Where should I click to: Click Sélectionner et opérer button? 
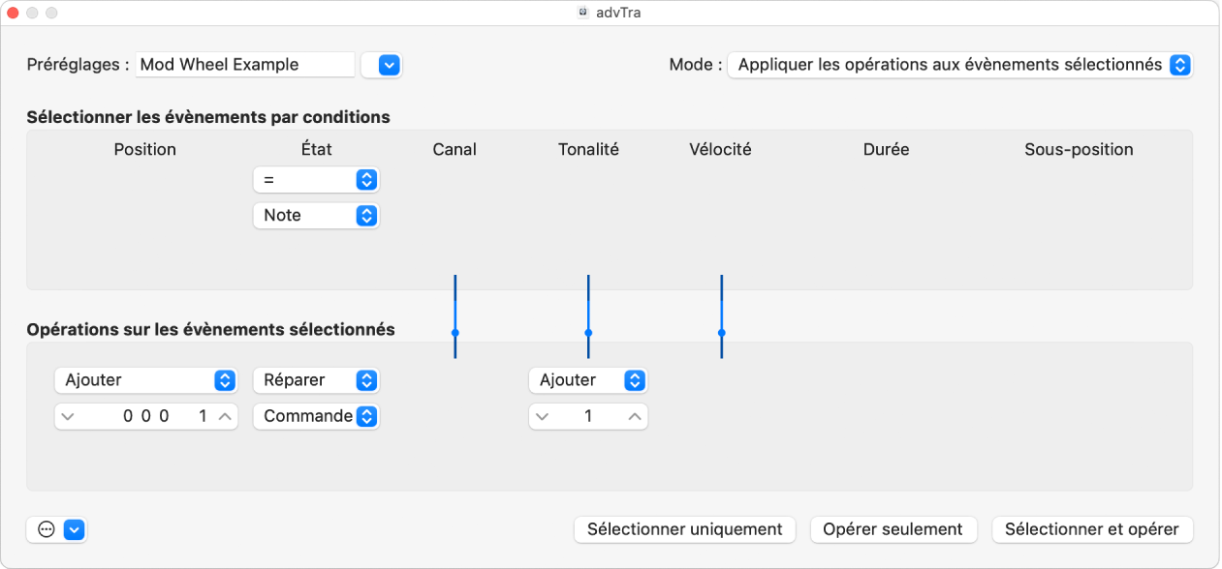point(1091,529)
